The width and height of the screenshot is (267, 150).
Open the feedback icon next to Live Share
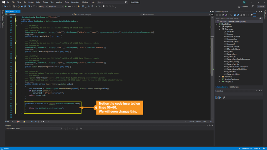point(252,6)
